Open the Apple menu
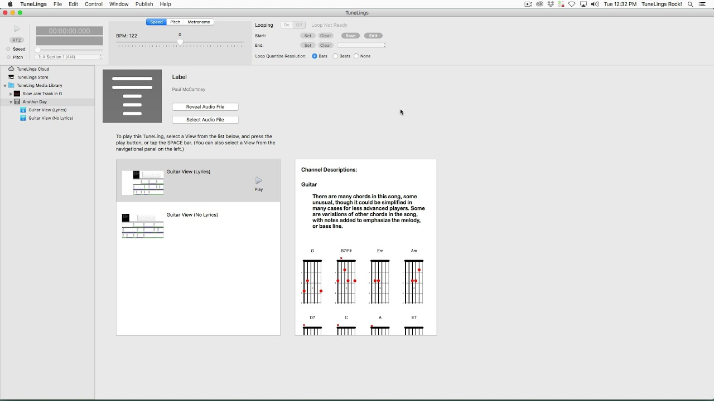The height and width of the screenshot is (401, 714). click(x=10, y=4)
